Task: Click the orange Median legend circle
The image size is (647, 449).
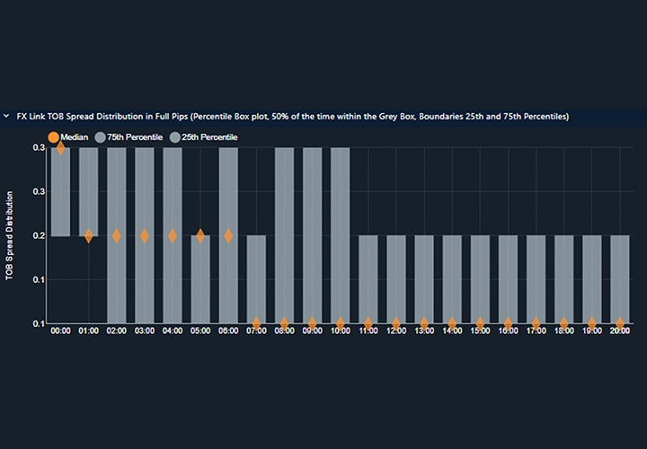Action: coord(53,137)
